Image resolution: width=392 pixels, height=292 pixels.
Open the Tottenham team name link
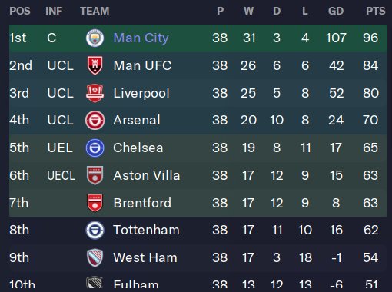point(146,230)
